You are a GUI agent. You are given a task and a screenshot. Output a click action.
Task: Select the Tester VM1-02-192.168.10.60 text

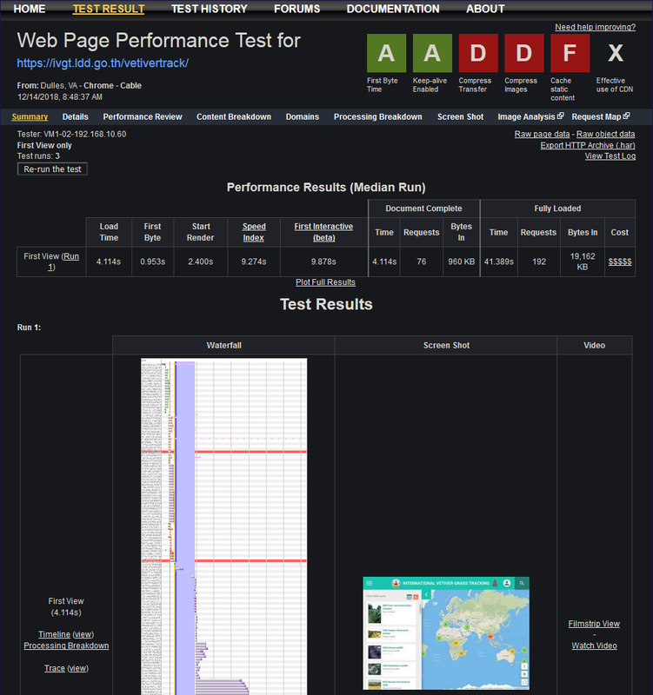coord(71,134)
